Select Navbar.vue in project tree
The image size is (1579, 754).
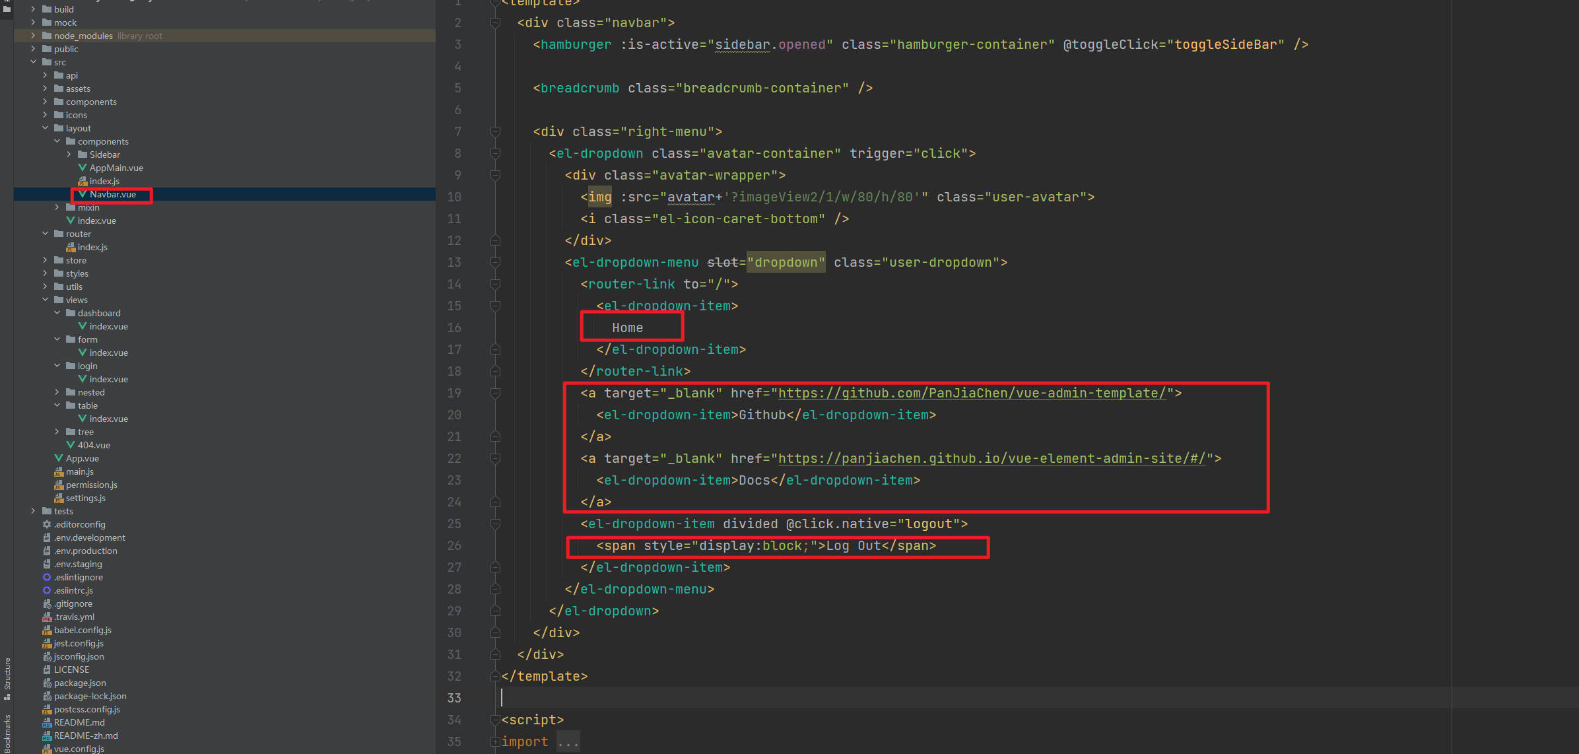click(x=113, y=194)
